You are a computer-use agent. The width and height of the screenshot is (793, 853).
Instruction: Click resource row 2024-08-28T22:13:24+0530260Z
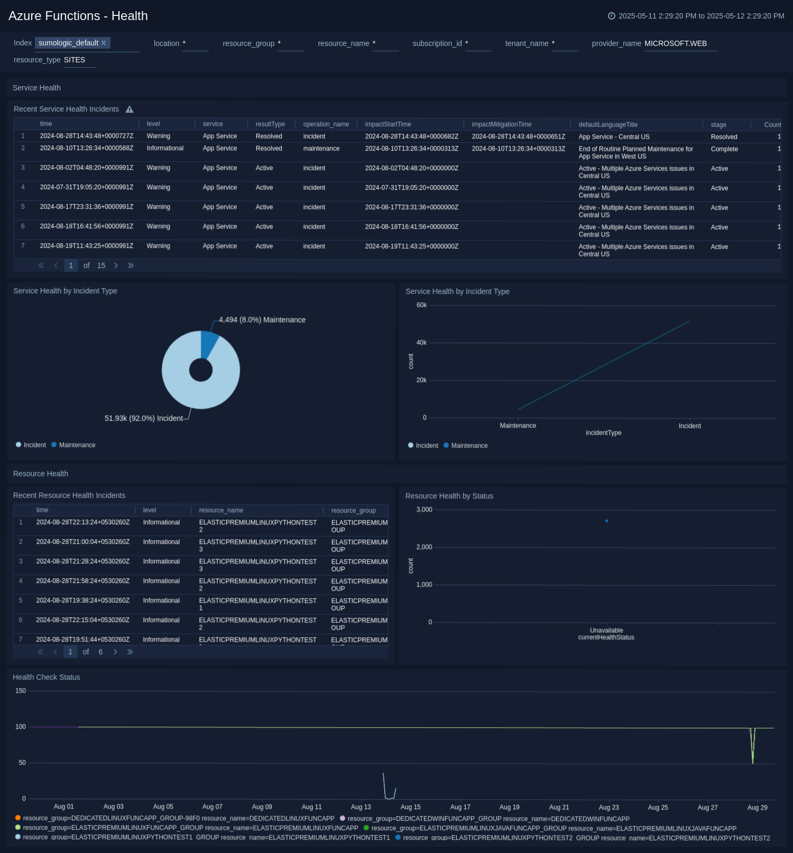pos(83,522)
